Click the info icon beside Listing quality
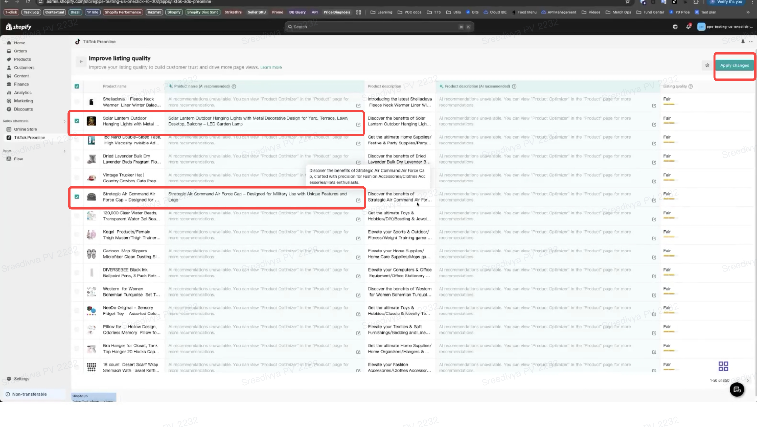Image resolution: width=757 pixels, height=427 pixels. pyautogui.click(x=691, y=86)
